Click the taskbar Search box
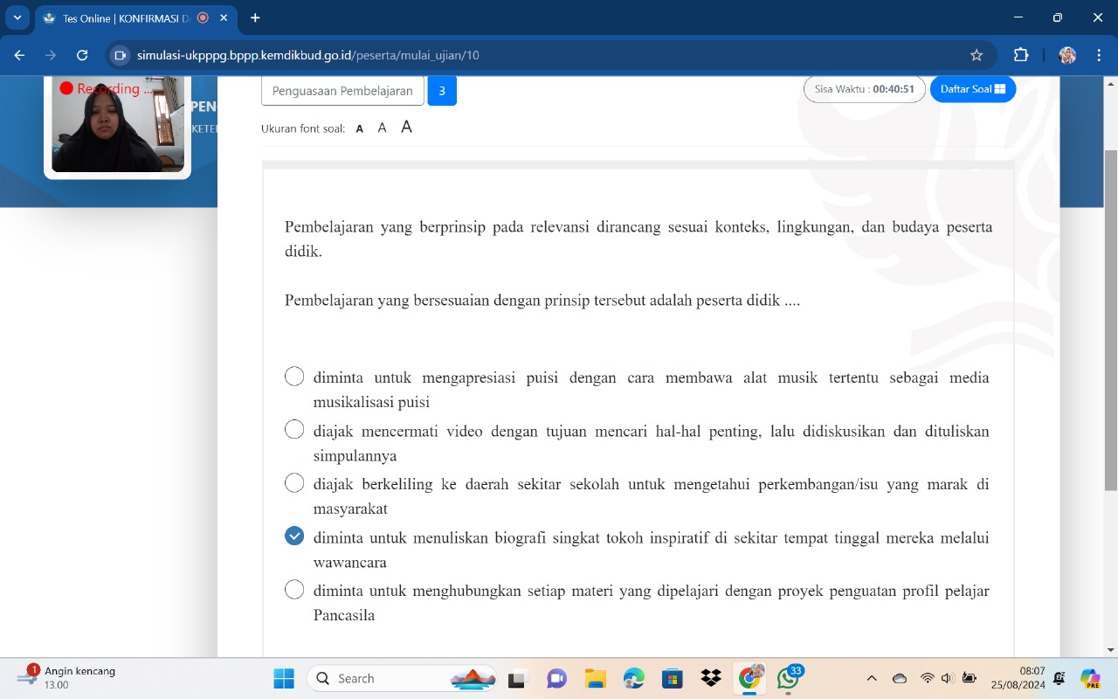This screenshot has width=1118, height=699. coord(402,678)
